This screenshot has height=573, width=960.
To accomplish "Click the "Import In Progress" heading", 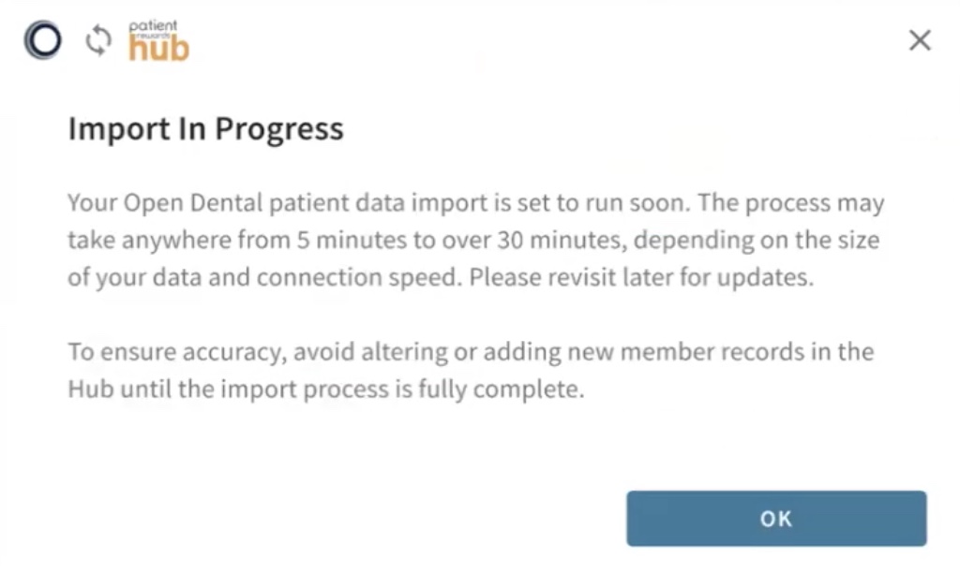I will click(205, 129).
